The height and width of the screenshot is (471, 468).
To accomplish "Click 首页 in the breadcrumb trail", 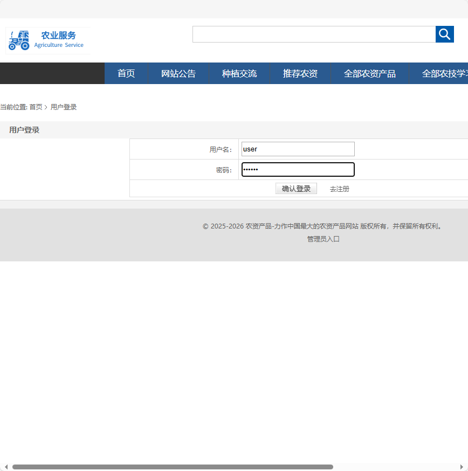I will tap(36, 107).
